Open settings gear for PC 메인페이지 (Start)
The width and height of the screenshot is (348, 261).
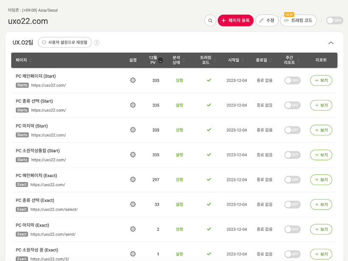133,80
